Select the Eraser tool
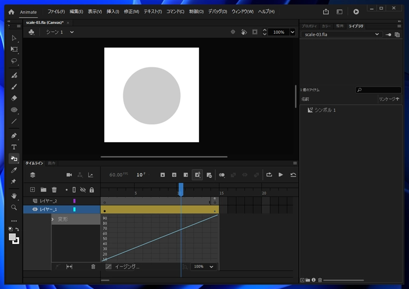Image resolution: width=409 pixels, height=289 pixels. point(14,98)
